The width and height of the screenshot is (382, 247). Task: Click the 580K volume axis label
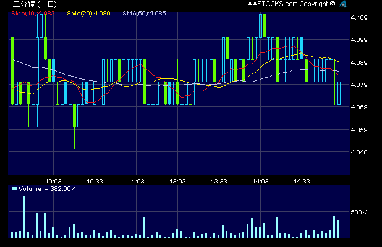tap(359, 212)
